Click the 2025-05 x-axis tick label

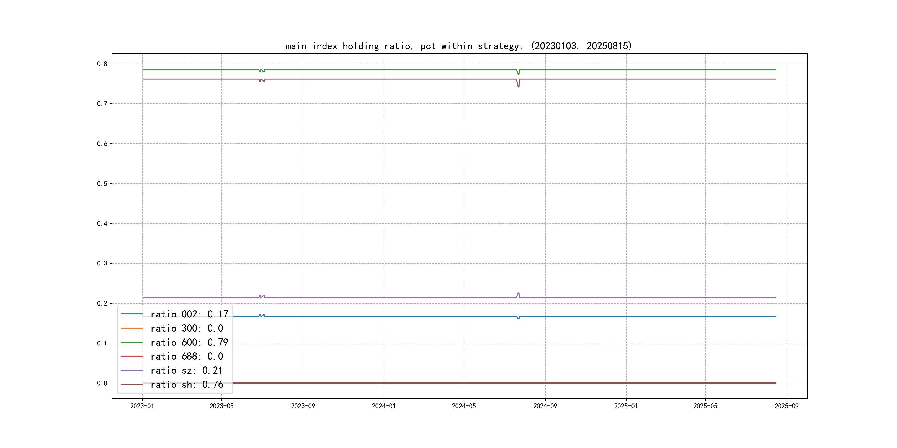click(x=705, y=406)
